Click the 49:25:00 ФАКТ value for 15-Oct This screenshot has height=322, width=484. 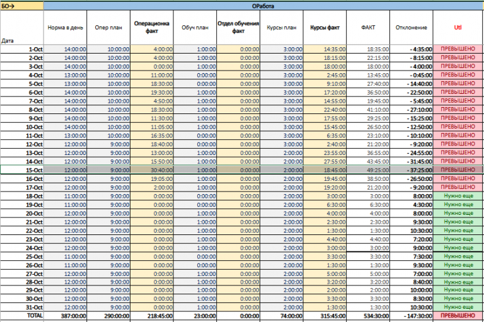click(368, 170)
